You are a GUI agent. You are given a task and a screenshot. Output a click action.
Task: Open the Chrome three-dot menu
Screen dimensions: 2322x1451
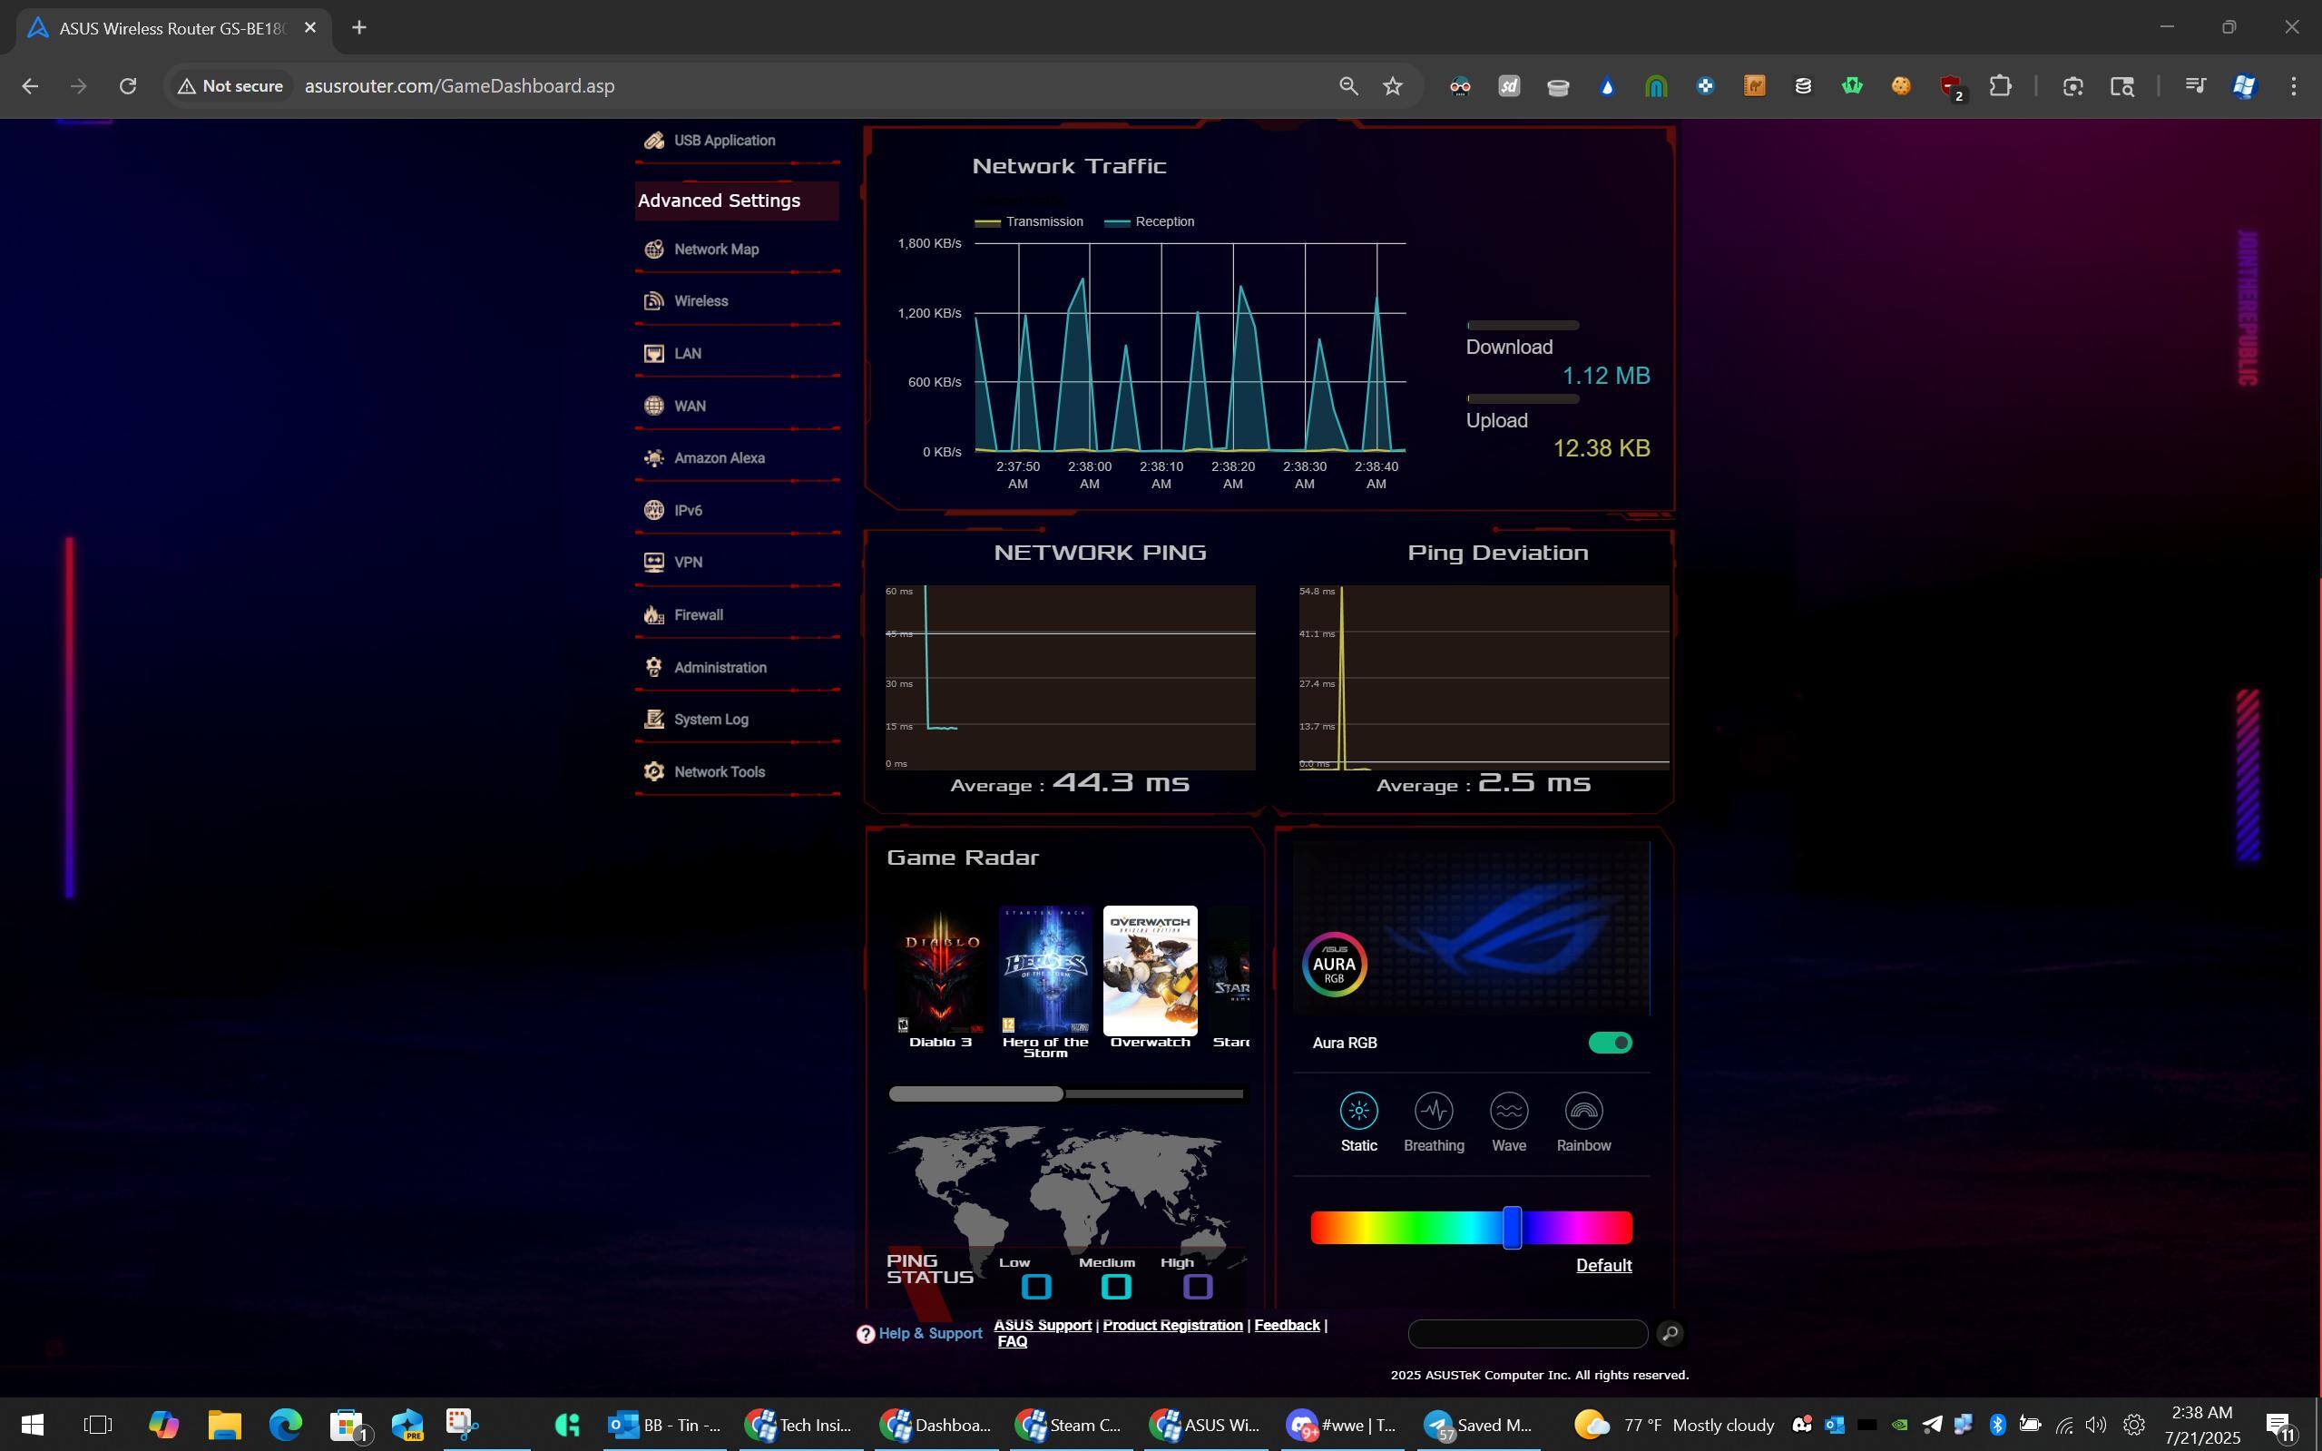point(2293,86)
